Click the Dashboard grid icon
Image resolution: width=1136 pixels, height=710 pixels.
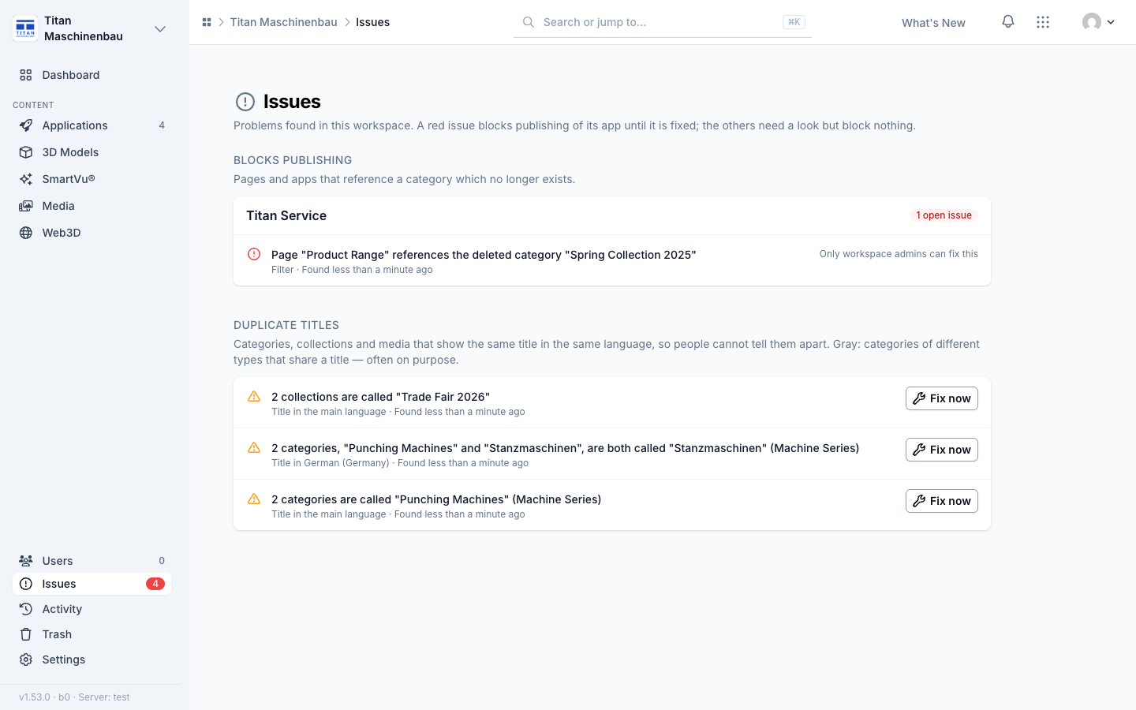[x=26, y=75]
